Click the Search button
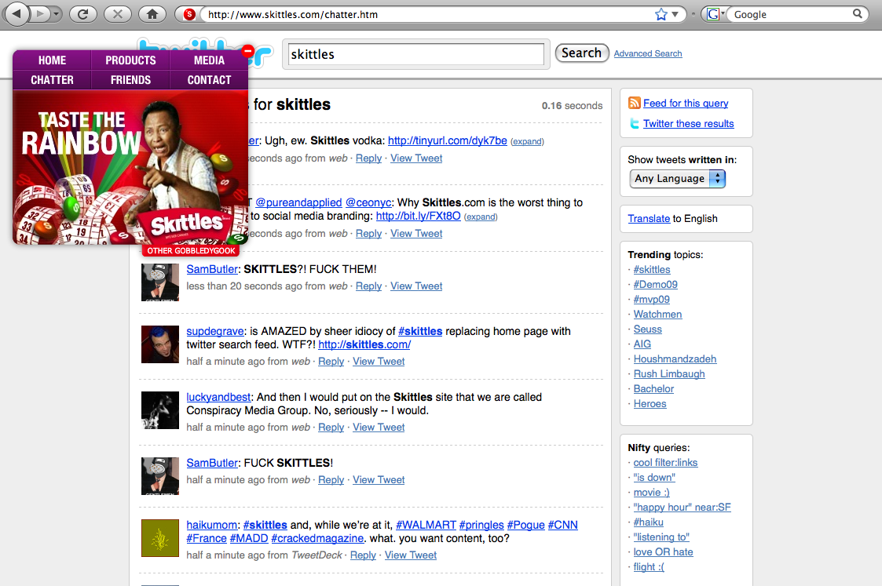882x586 pixels. click(x=581, y=53)
